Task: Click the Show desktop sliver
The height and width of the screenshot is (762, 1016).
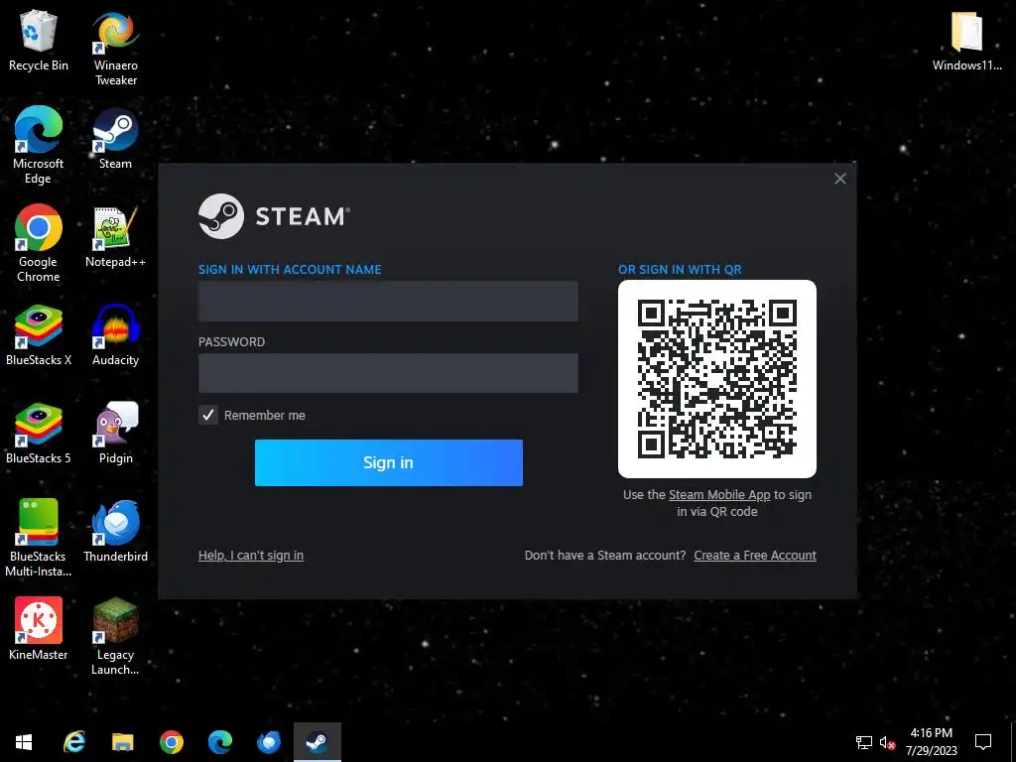Action: pyautogui.click(x=1013, y=742)
